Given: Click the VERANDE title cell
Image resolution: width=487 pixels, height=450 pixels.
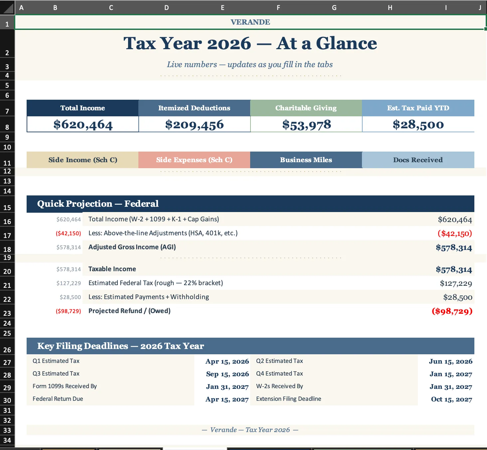Looking at the screenshot, I should tap(250, 22).
